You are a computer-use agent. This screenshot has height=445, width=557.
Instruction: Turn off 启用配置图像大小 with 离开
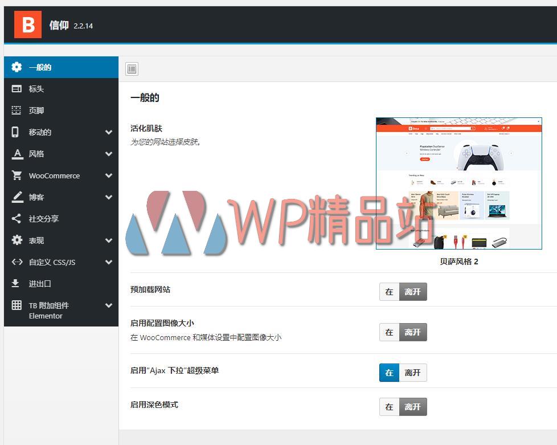pos(412,332)
